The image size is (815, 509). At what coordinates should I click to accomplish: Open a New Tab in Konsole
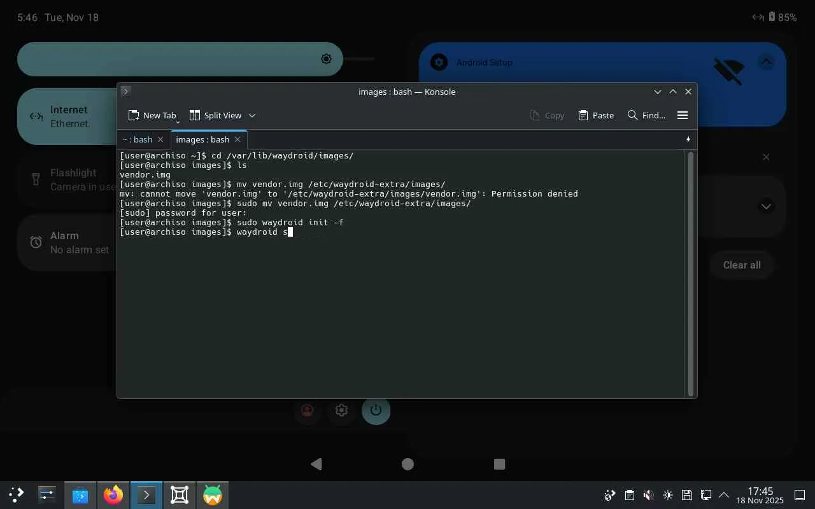[x=152, y=115]
